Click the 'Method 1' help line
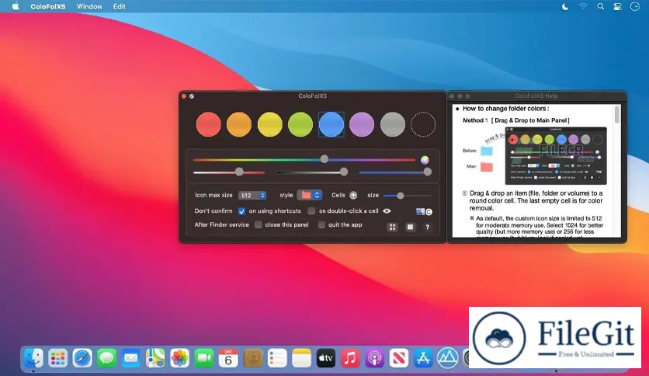Viewport: 649px width, 376px height. click(x=516, y=120)
